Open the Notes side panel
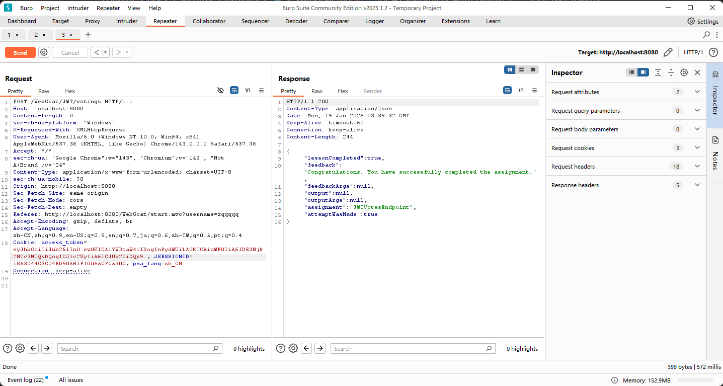Screen dimensions: 723x386 [715, 154]
